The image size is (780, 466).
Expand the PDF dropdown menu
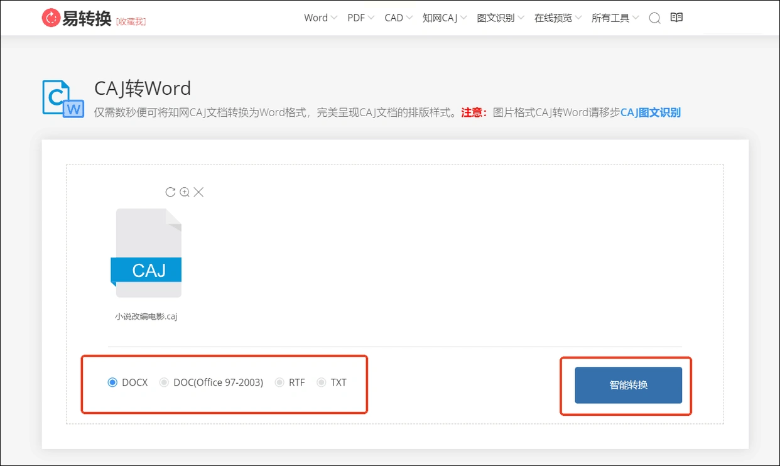coord(361,18)
